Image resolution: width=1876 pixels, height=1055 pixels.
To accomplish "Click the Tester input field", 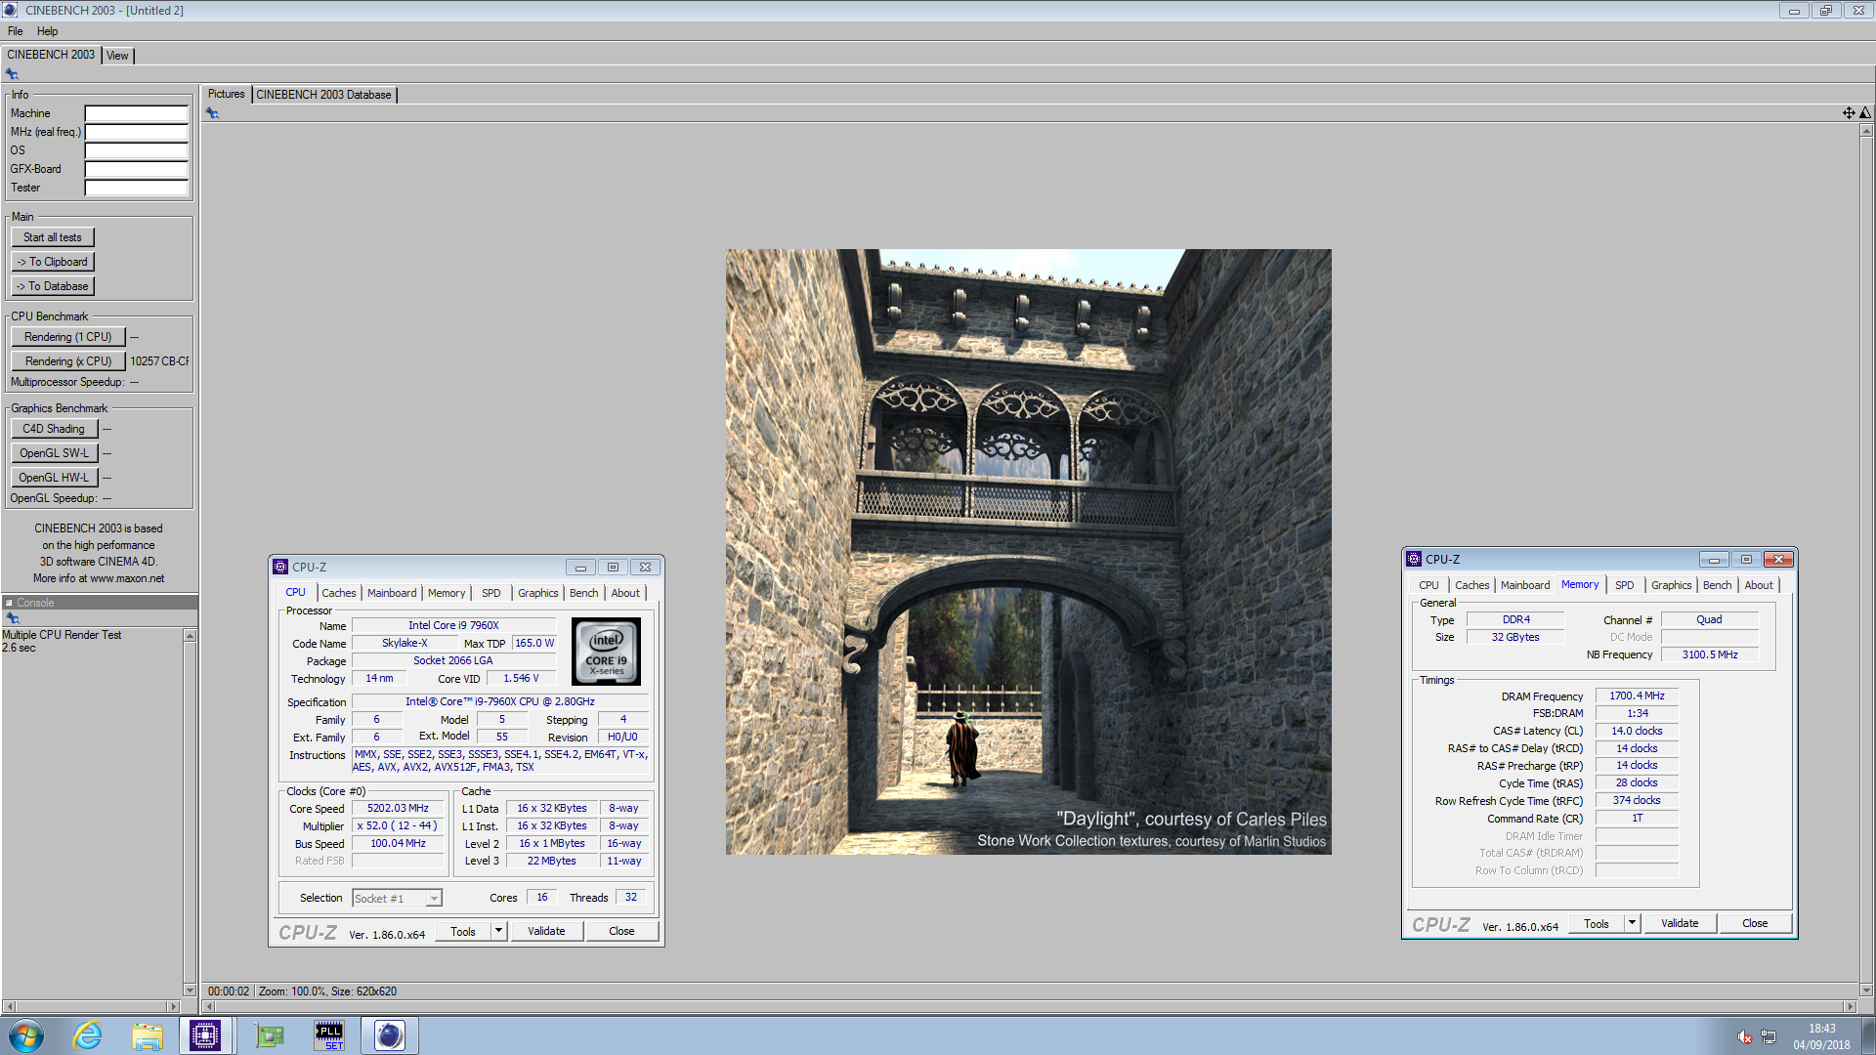I will tap(136, 188).
